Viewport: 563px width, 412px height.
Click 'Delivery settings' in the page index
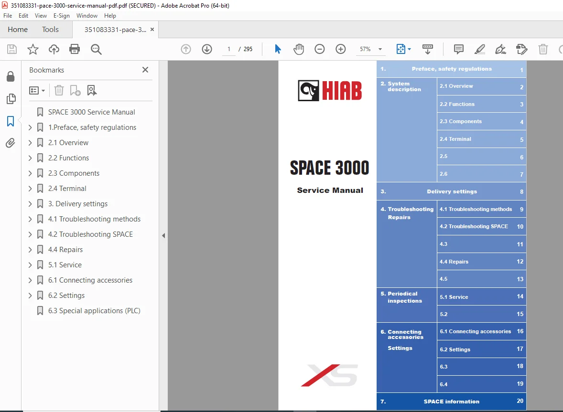(452, 191)
